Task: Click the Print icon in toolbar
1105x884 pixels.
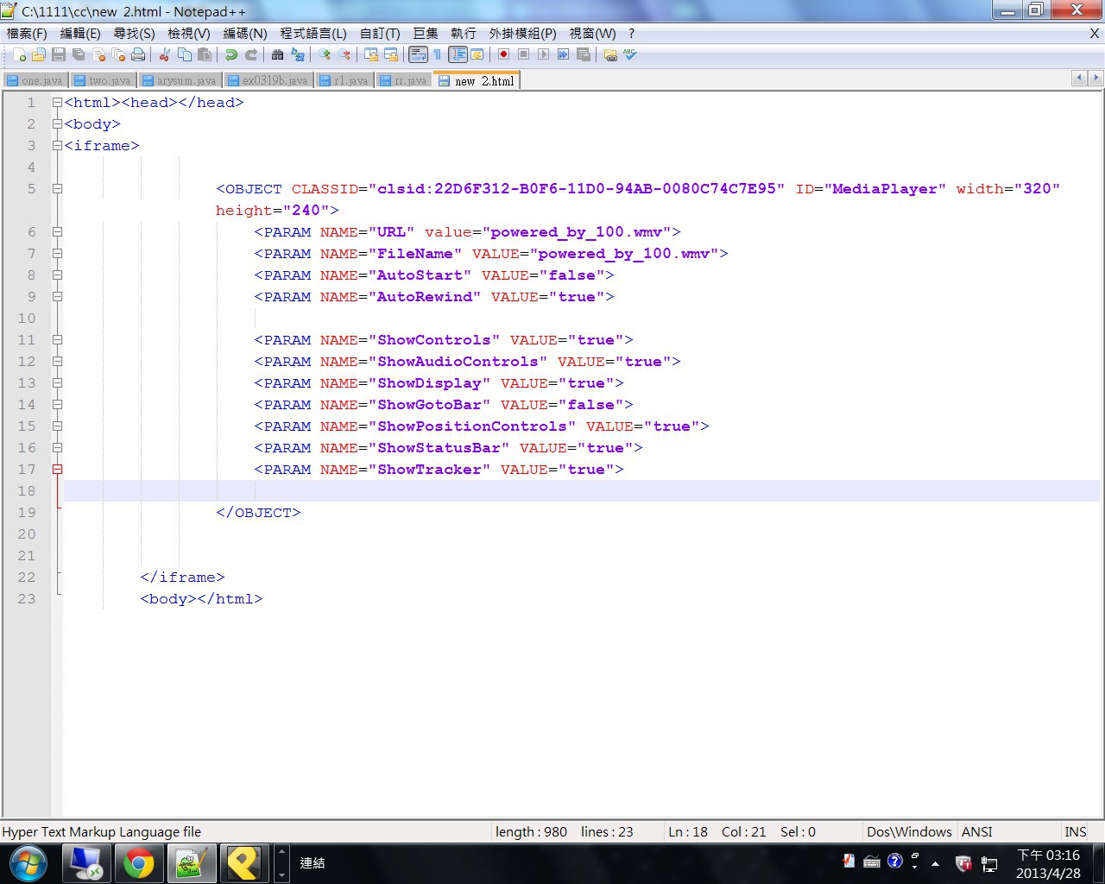Action: (138, 55)
